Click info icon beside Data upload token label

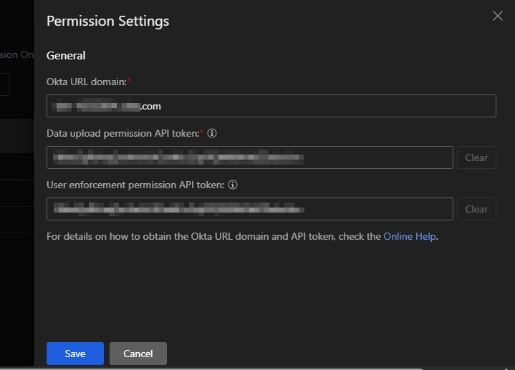click(212, 133)
